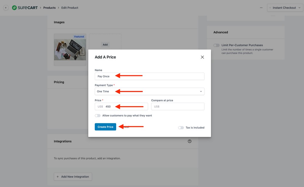Close the Add A Price dialog
The image size is (304, 187).
202,57
